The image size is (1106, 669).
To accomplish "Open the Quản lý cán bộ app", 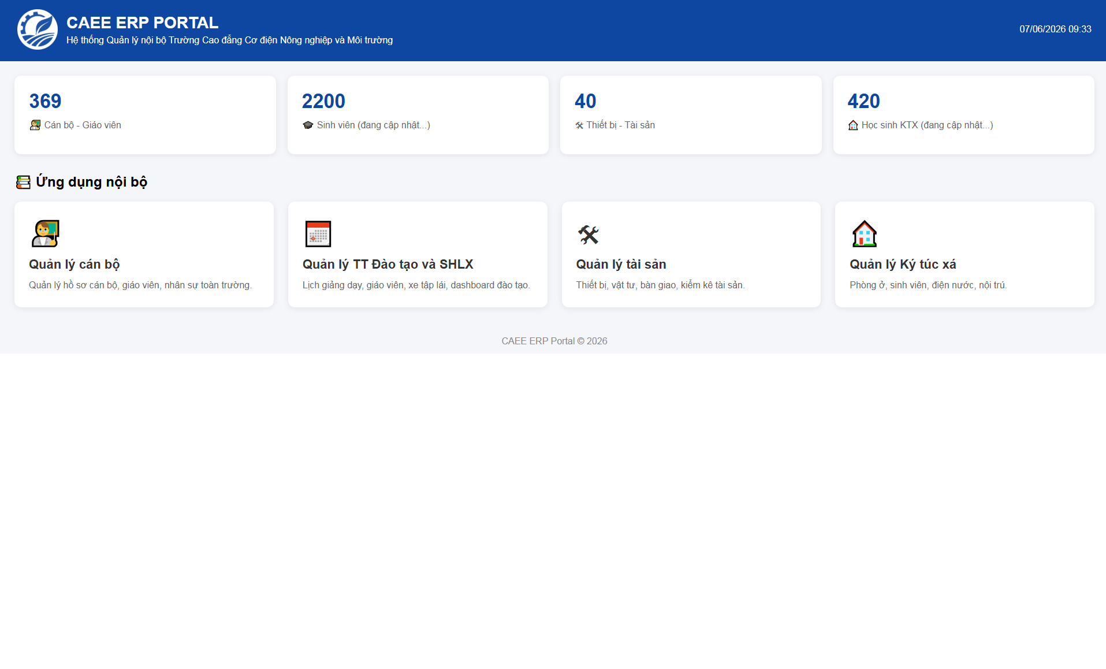I will click(144, 254).
